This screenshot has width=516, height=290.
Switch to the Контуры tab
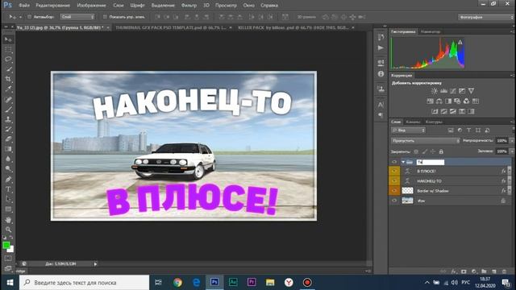tap(434, 122)
